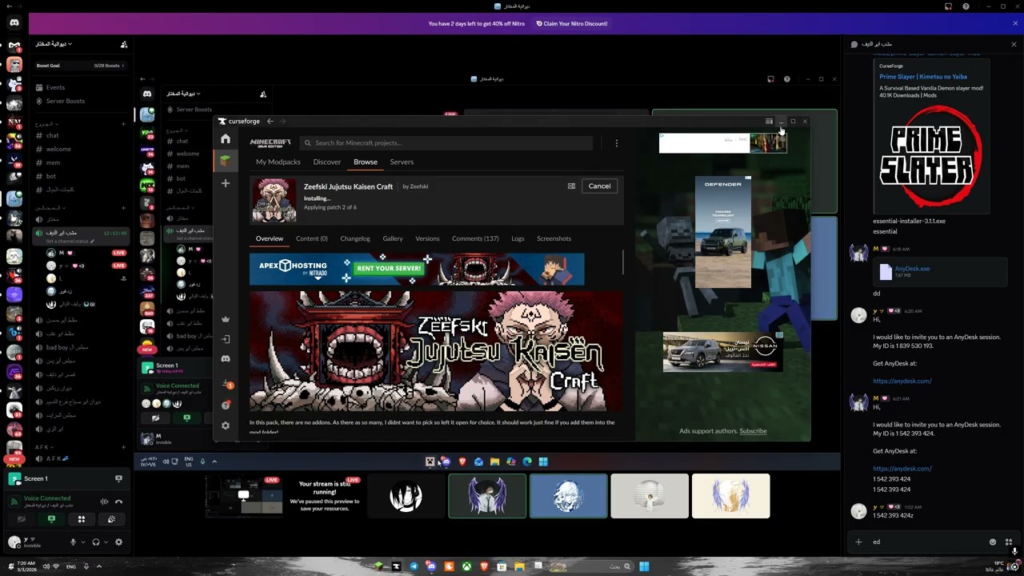Open the mem text channel
Image resolution: width=1024 pixels, height=576 pixels.
pos(53,162)
